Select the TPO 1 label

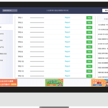[x=20, y=18]
